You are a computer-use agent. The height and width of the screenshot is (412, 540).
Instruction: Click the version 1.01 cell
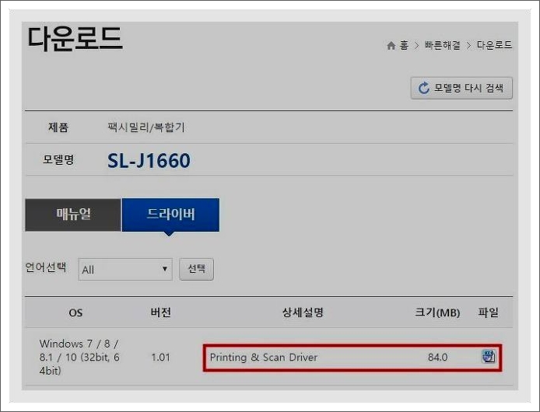click(160, 358)
